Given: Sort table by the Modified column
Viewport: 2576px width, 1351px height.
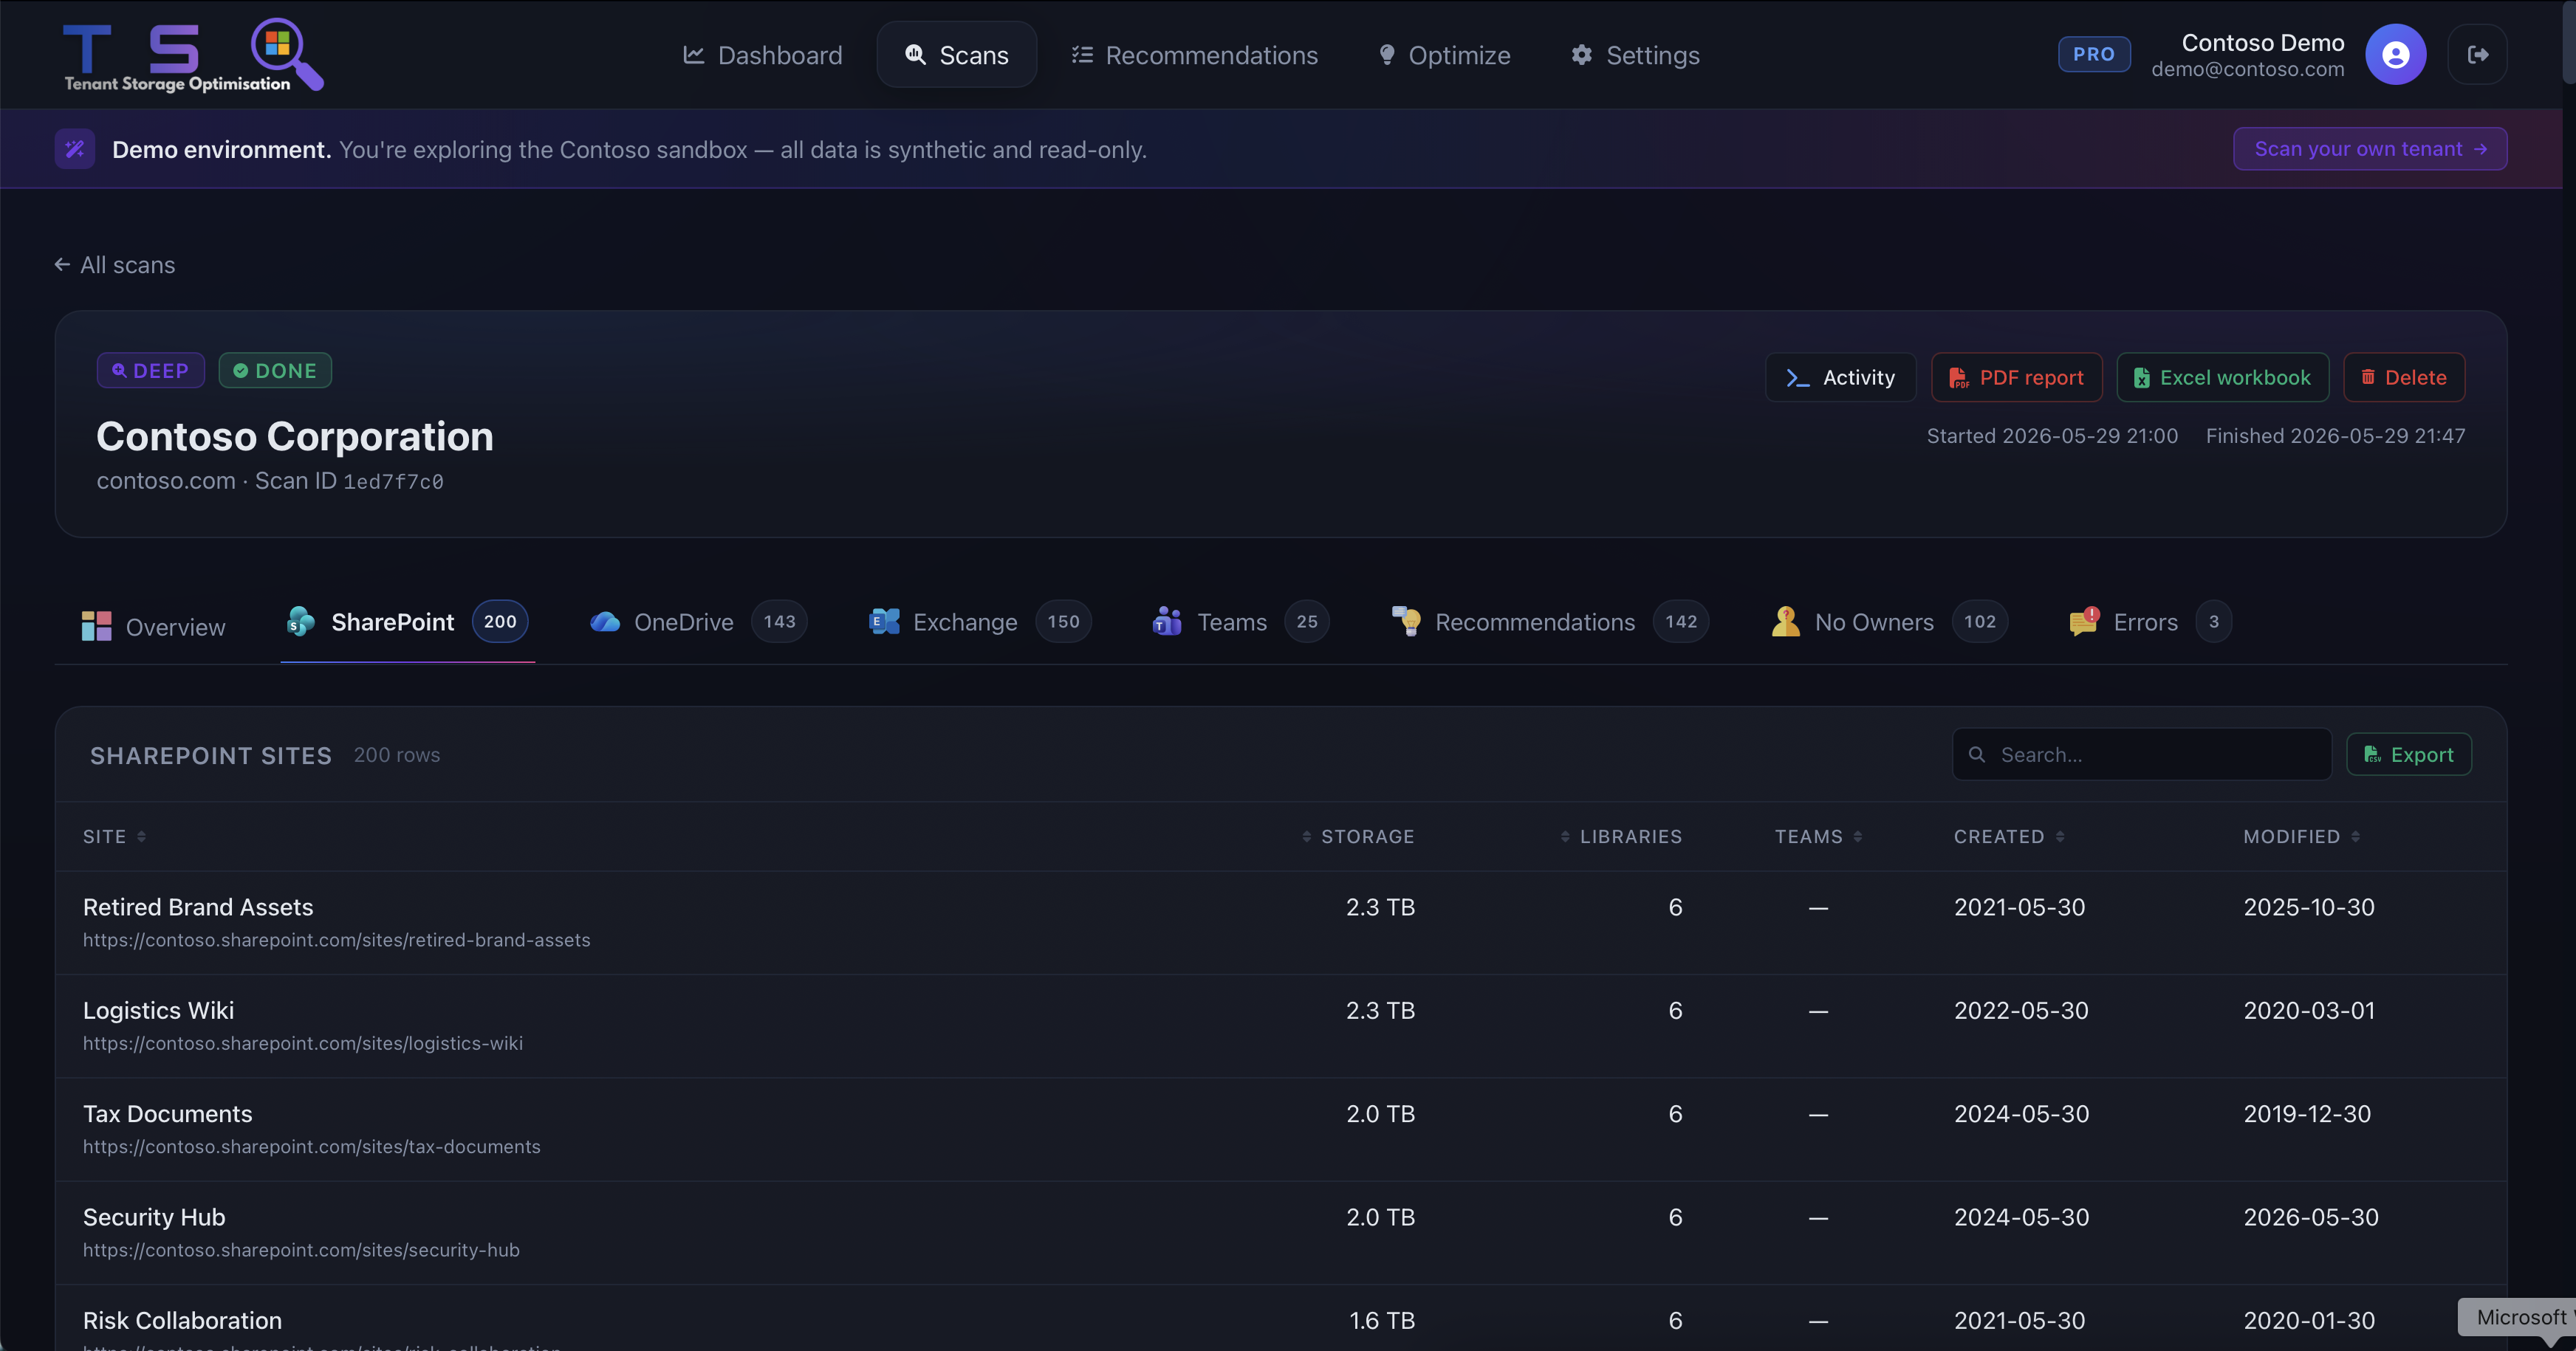Looking at the screenshot, I should 2302,836.
